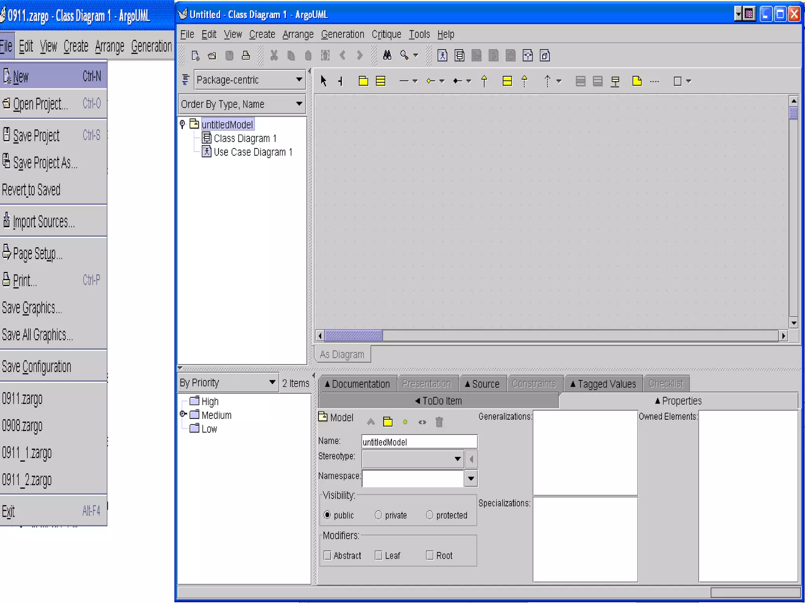
Task: Expand the Medium priority folder
Action: (x=183, y=414)
